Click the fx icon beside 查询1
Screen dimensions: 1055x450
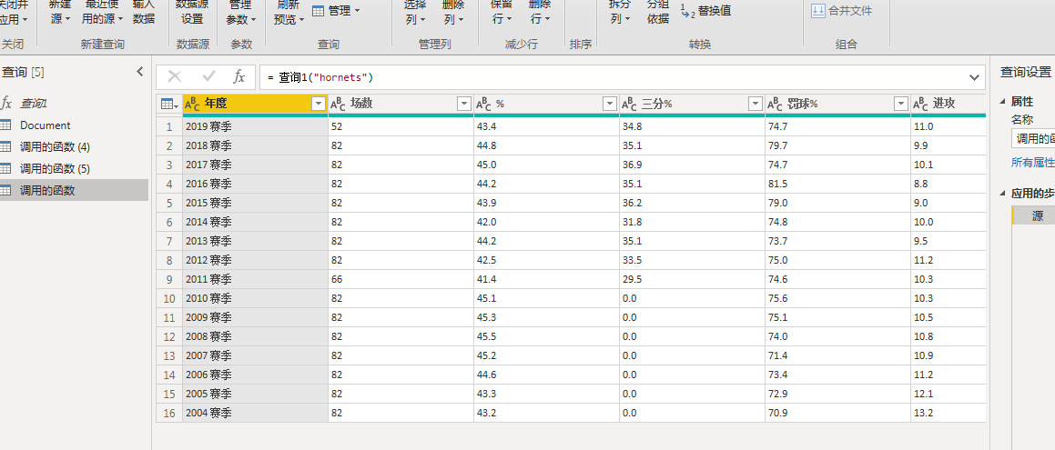point(6,103)
